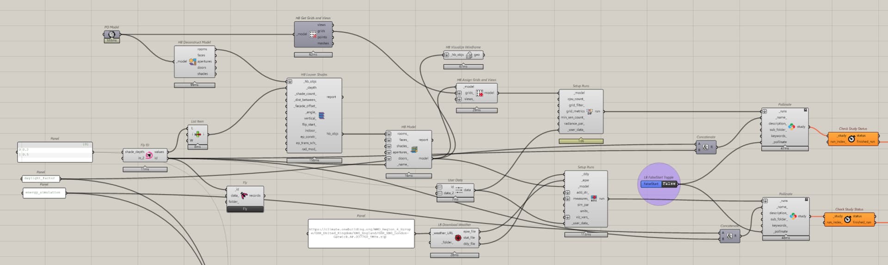Image resolution: width=888 pixels, height=265 pixels.
Task: Click the arrow marker beside measures_ on Setup Runs
Action: 567,199
